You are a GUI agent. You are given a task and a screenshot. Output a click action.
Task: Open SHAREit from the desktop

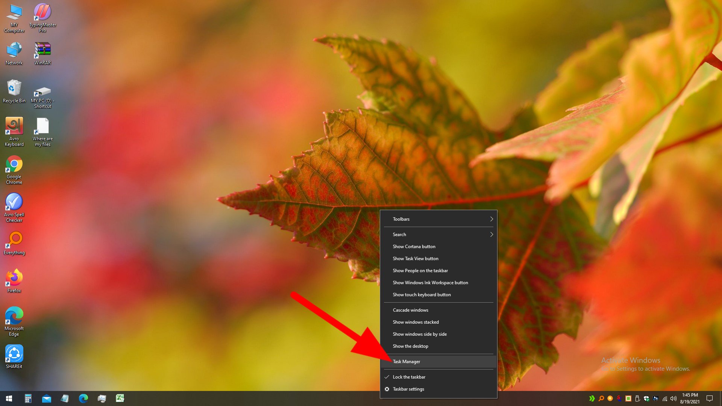pyautogui.click(x=14, y=353)
